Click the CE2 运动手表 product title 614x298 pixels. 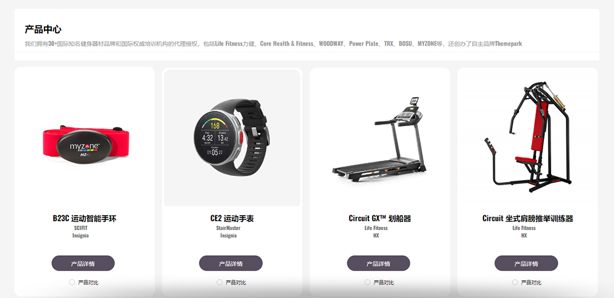pos(232,218)
